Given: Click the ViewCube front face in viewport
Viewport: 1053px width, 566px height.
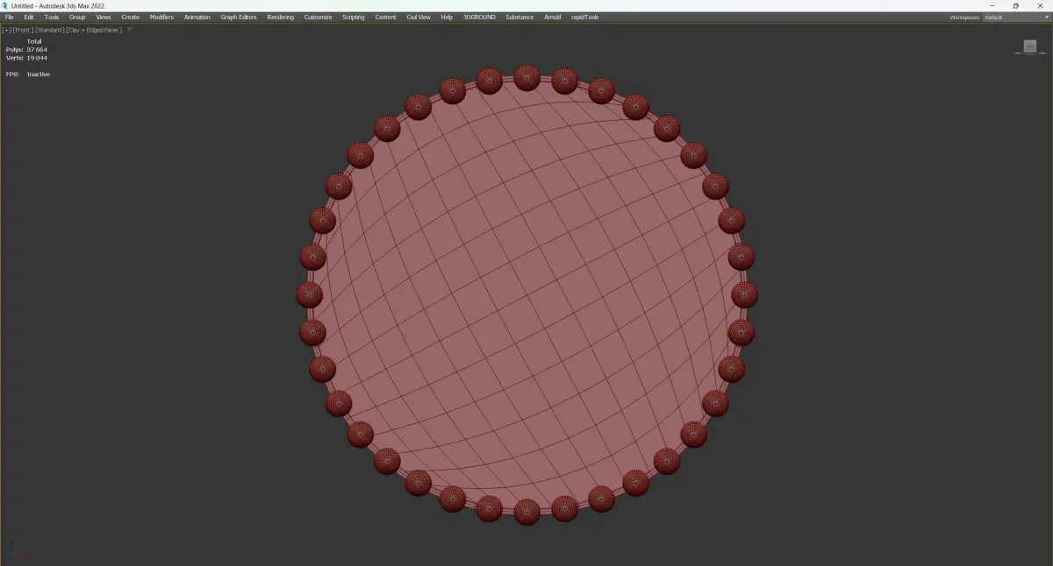Looking at the screenshot, I should click(x=1030, y=46).
